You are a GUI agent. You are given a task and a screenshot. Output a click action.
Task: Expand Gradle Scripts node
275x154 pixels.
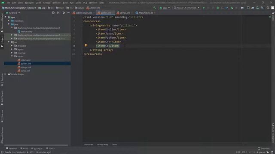tap(6, 74)
